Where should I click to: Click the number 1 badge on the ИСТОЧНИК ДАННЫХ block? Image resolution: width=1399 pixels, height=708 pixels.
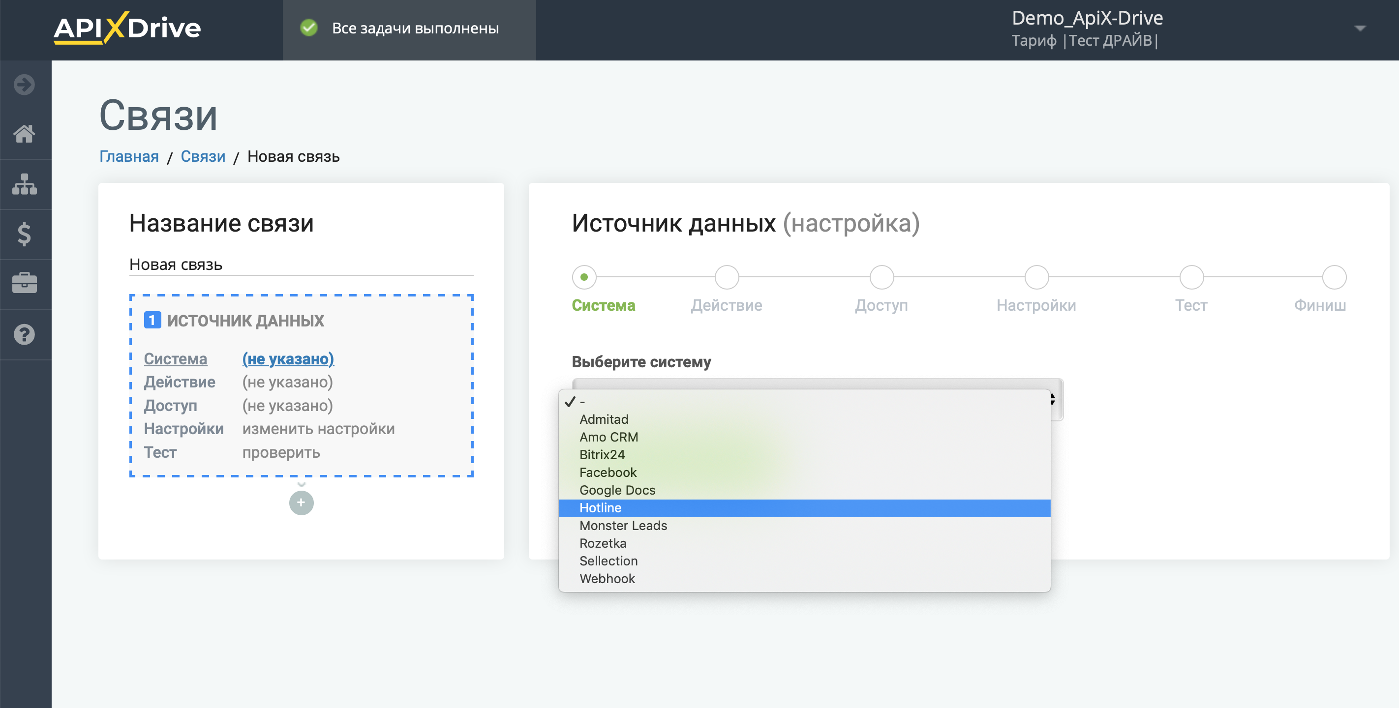[x=152, y=320]
